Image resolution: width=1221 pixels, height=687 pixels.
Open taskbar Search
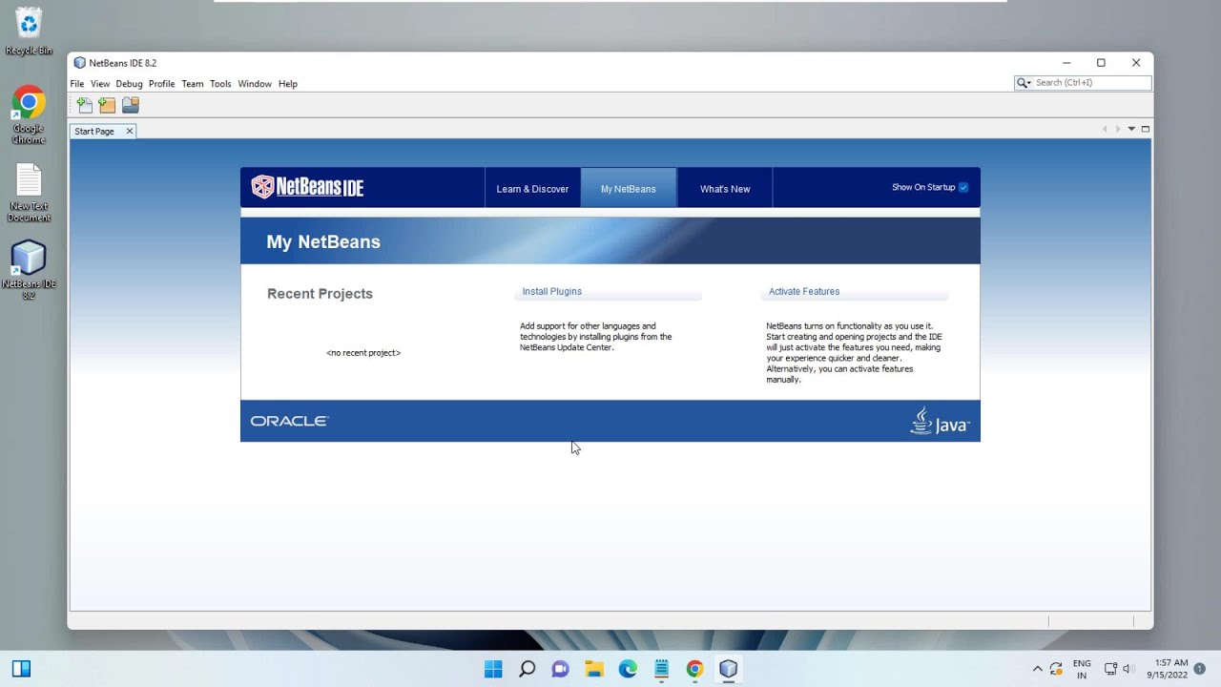click(x=527, y=669)
